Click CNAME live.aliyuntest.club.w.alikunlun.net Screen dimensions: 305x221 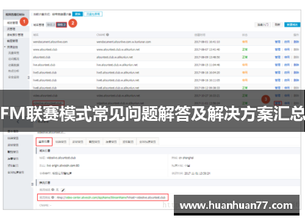point(117,65)
